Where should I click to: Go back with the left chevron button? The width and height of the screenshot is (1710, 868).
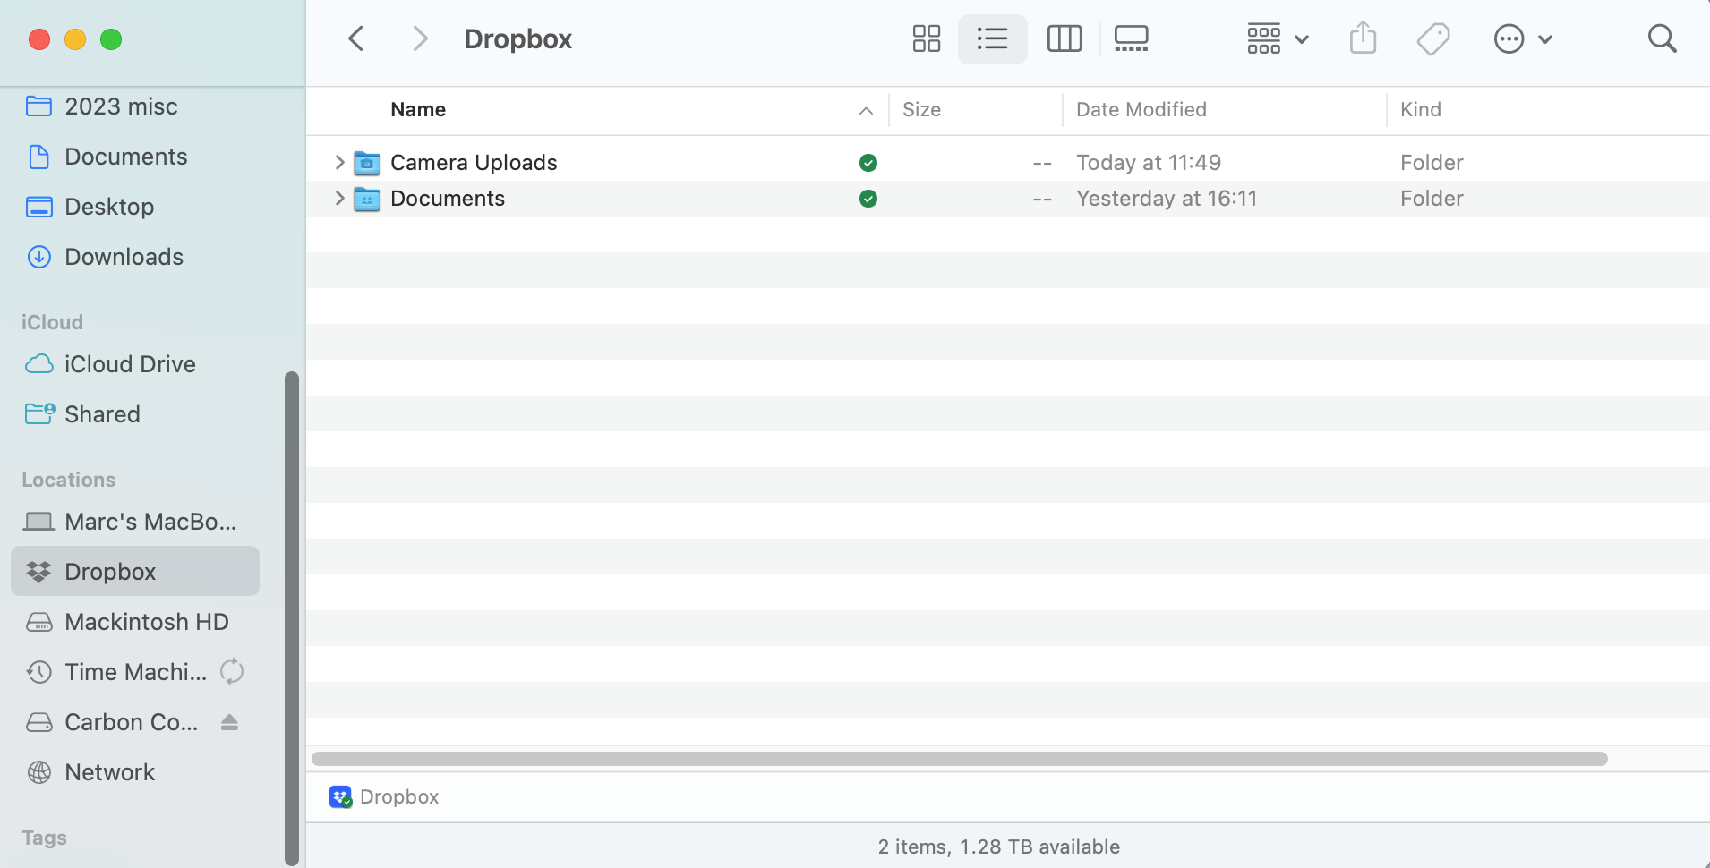point(356,38)
